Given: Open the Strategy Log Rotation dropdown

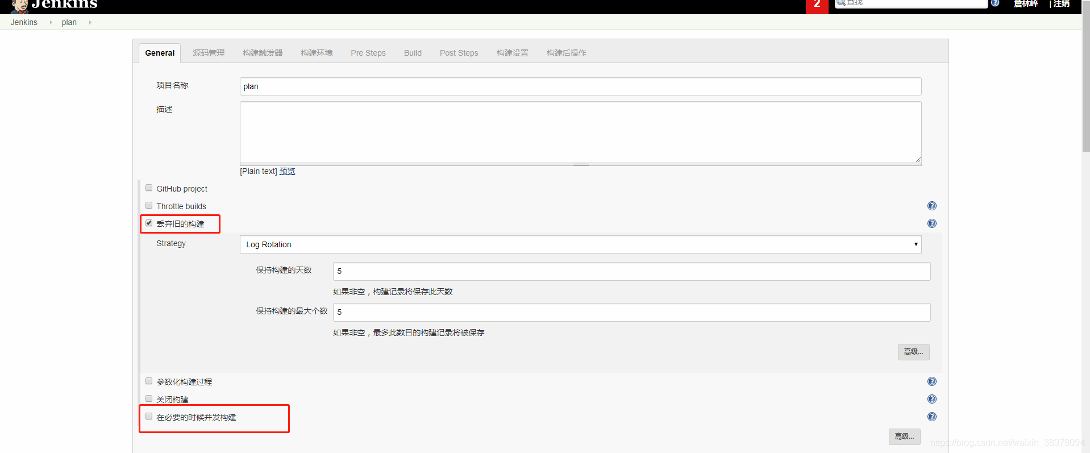Looking at the screenshot, I should click(580, 244).
